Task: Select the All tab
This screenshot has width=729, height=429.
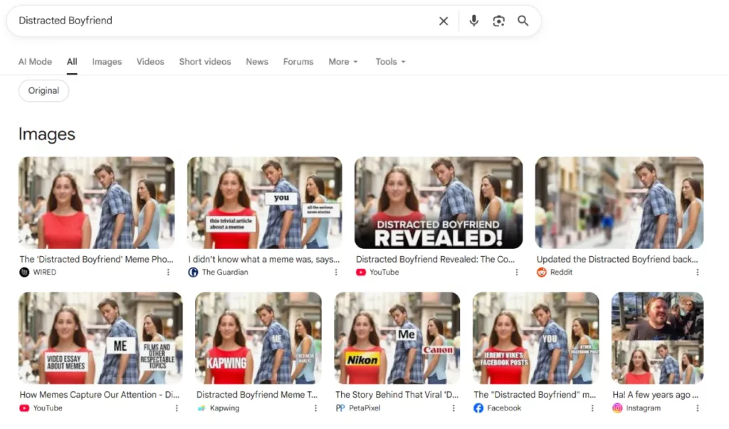Action: point(72,62)
